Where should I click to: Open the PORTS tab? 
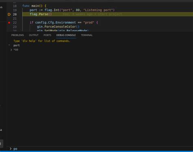(47, 35)
